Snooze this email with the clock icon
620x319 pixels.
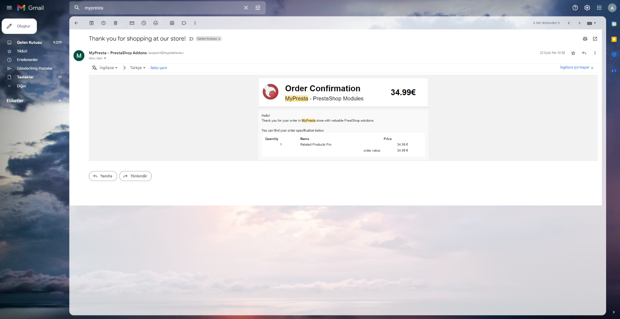(x=144, y=23)
